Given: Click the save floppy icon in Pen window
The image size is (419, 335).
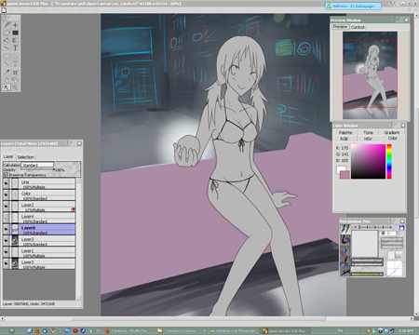Looking at the screenshot, I should click(x=401, y=227).
